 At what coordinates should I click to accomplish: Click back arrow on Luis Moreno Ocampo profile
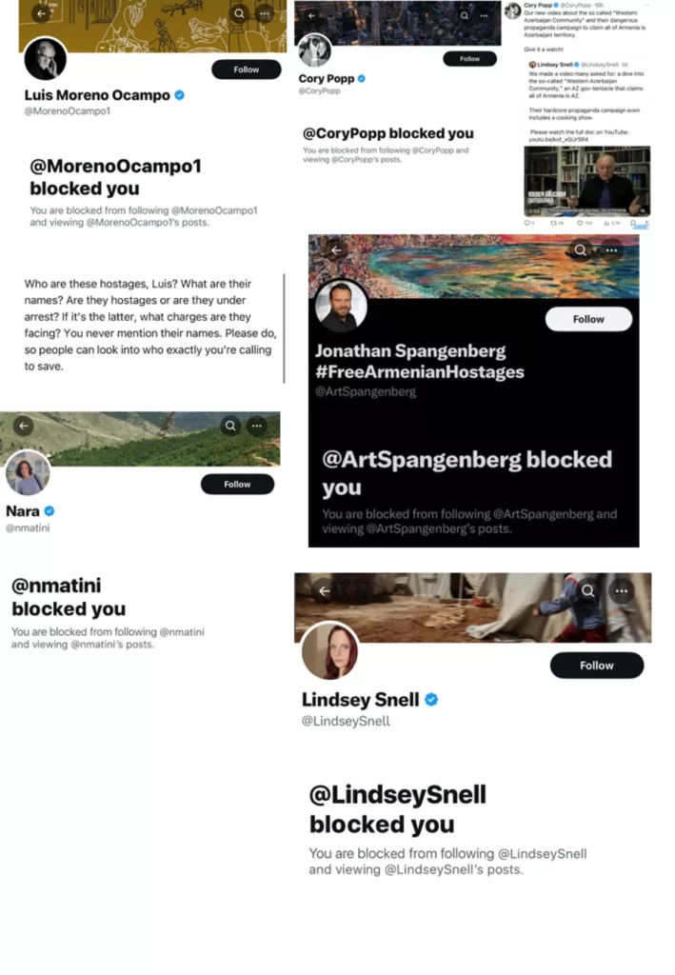41,12
